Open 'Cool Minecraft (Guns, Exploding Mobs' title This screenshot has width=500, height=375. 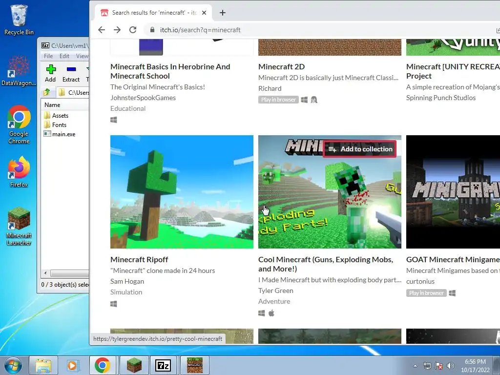click(326, 264)
